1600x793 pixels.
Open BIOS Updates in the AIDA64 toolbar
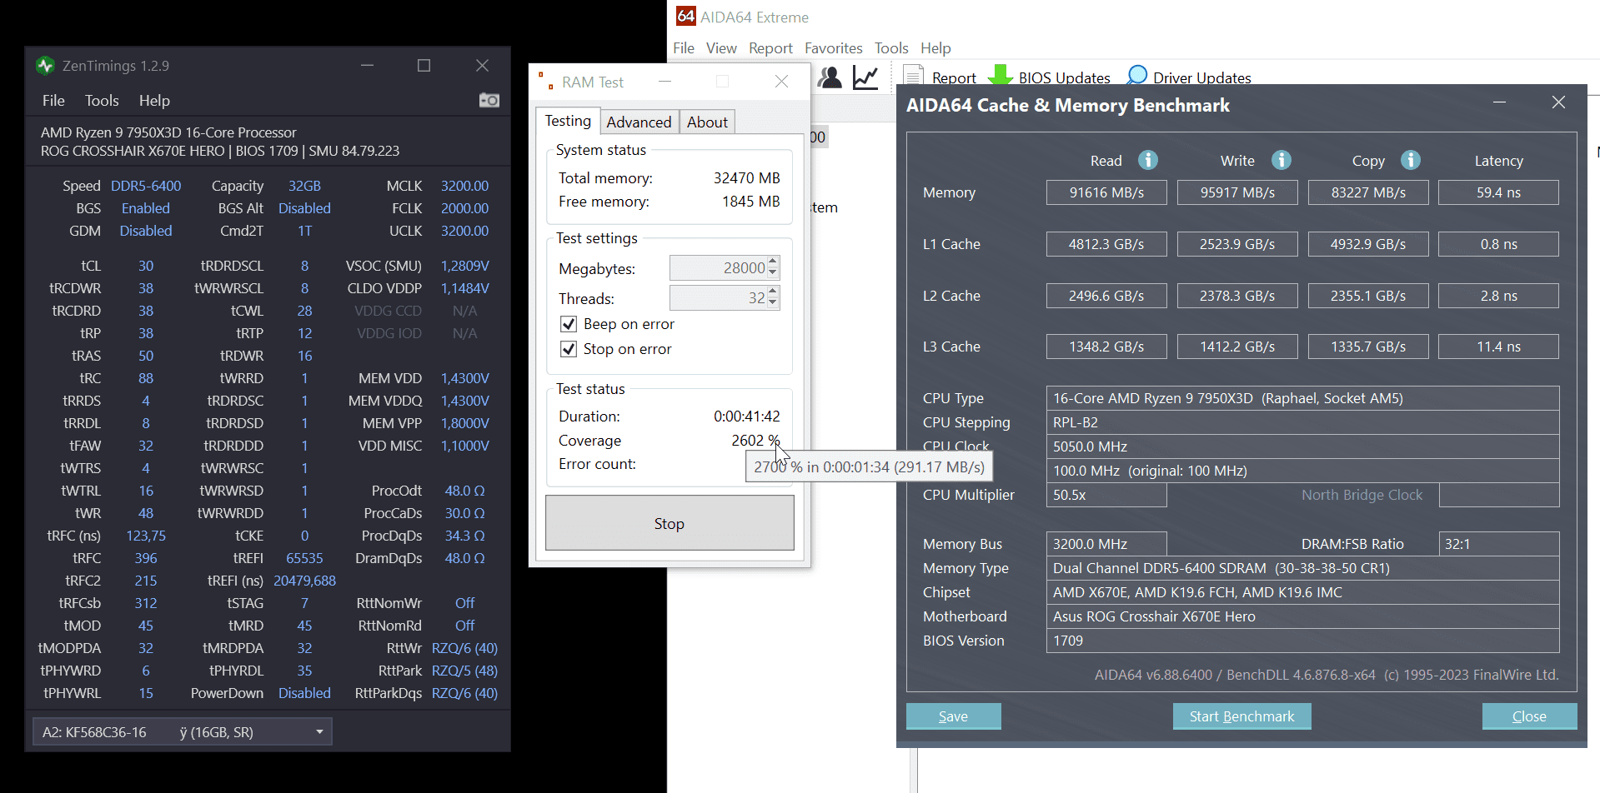[1049, 77]
